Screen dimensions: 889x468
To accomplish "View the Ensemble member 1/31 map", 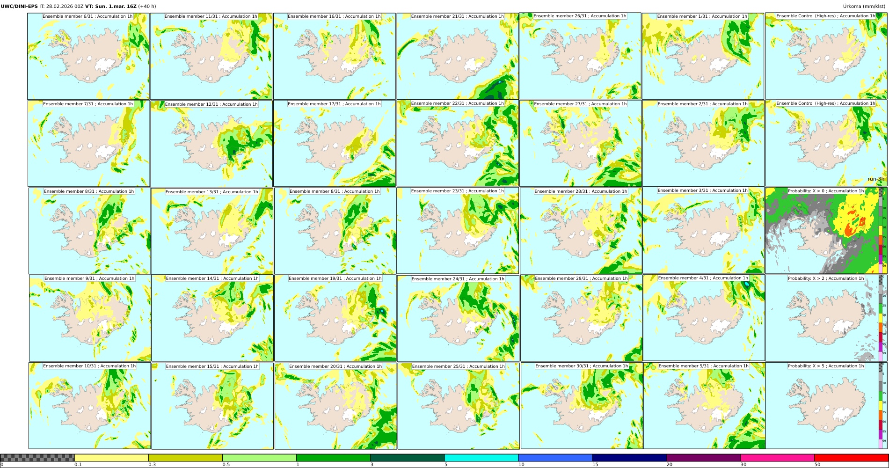I will coord(703,56).
